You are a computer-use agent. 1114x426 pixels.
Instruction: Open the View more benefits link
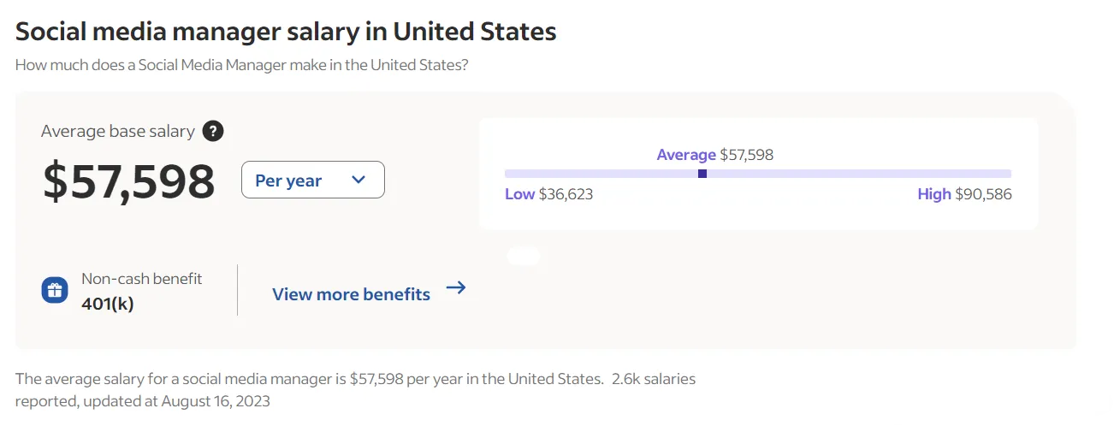(351, 294)
